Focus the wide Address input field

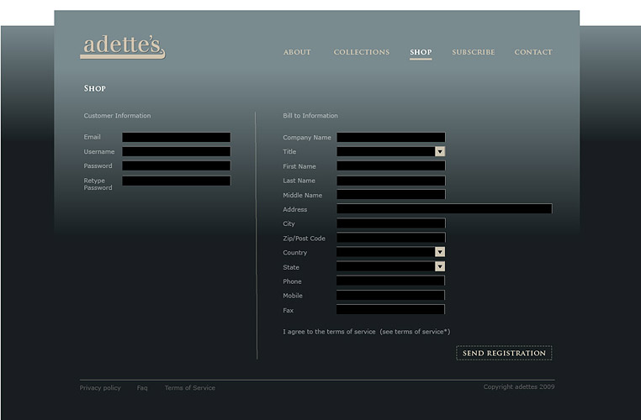click(444, 209)
